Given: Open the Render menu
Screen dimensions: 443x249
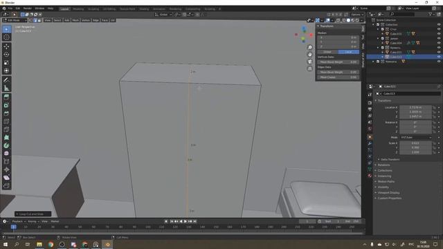Looking at the screenshot, I should tap(28, 8).
